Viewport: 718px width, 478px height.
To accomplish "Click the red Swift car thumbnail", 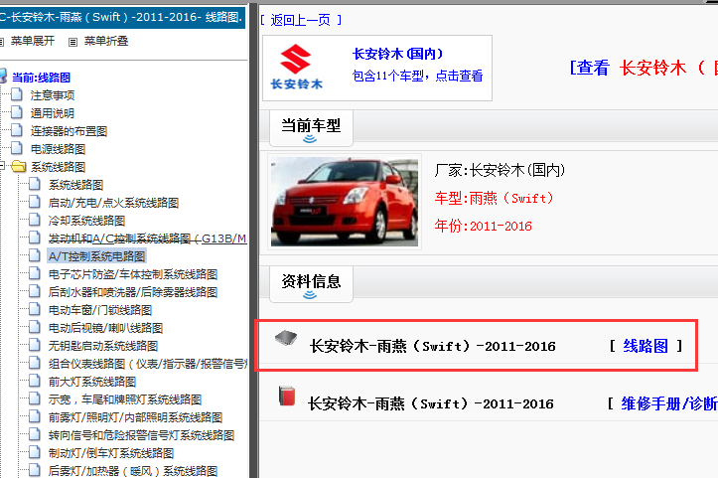I will [x=345, y=202].
